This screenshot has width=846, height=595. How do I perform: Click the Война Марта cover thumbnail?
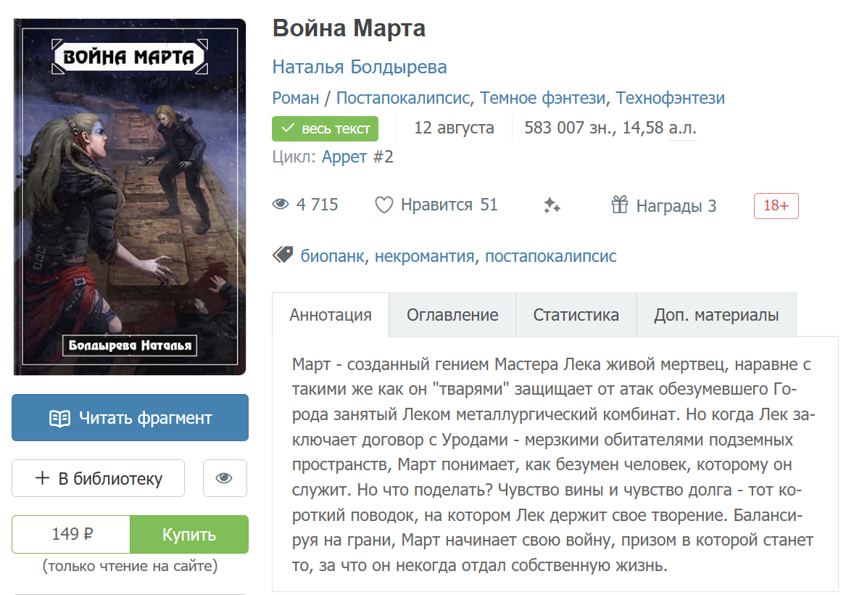[130, 197]
